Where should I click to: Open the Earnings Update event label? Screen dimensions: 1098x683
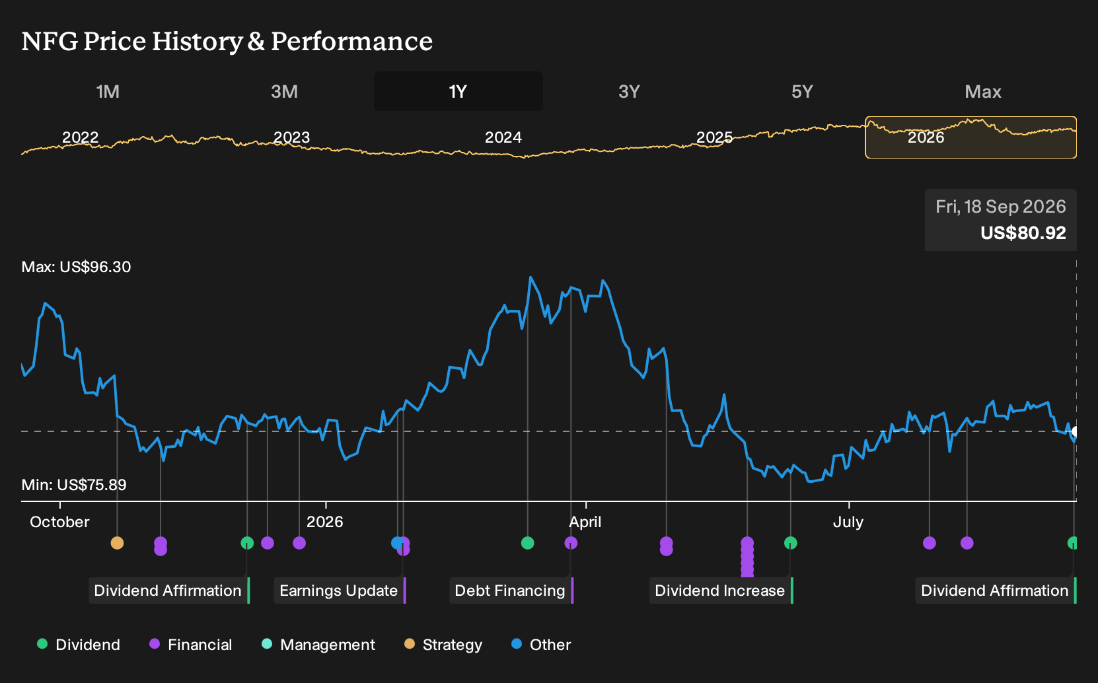tap(340, 591)
